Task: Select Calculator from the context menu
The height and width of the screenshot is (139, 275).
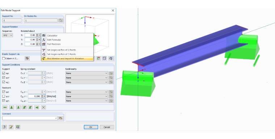Action: click(67, 35)
